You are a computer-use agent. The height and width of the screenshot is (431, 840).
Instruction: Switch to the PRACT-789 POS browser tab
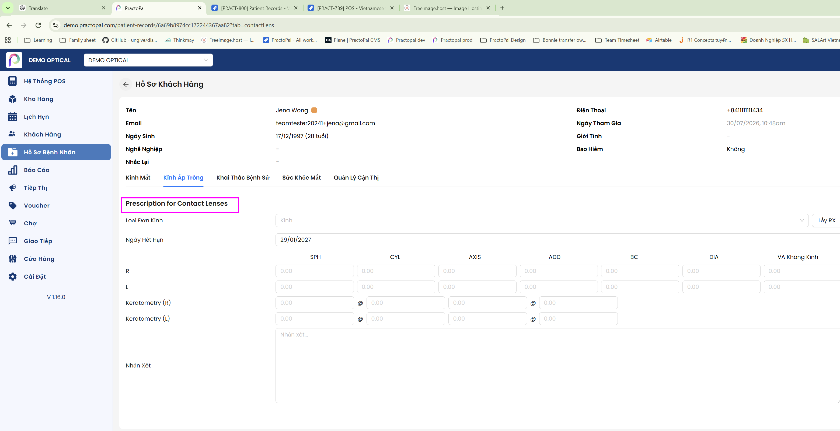(x=351, y=8)
